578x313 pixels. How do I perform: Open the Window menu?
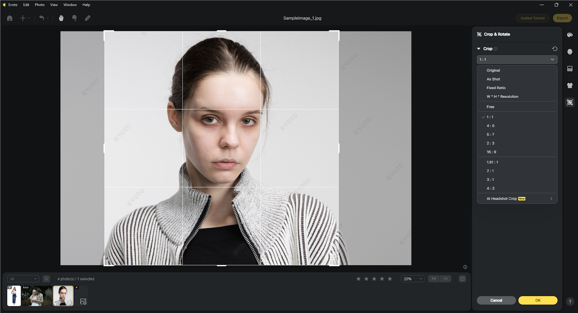70,5
